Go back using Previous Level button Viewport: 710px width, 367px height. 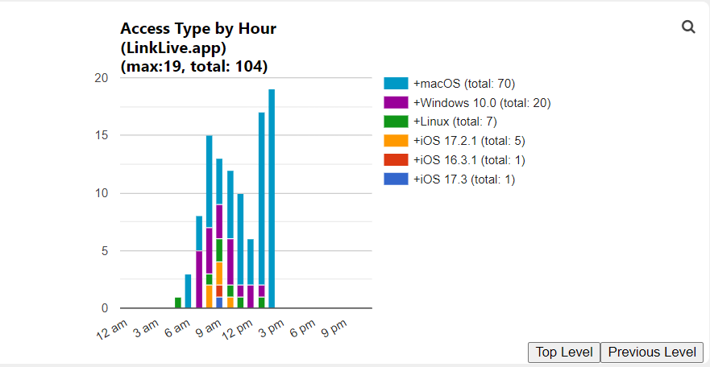click(652, 352)
